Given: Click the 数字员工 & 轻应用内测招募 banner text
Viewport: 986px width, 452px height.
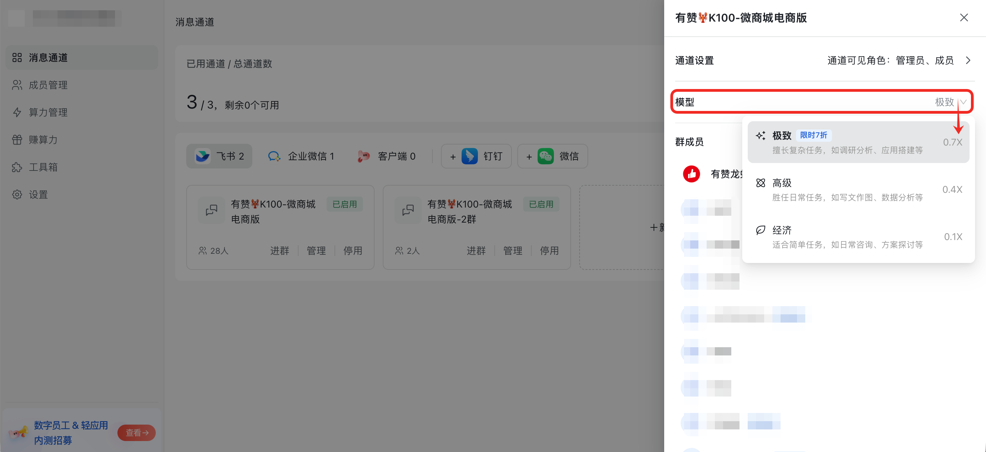Looking at the screenshot, I should pos(71,432).
